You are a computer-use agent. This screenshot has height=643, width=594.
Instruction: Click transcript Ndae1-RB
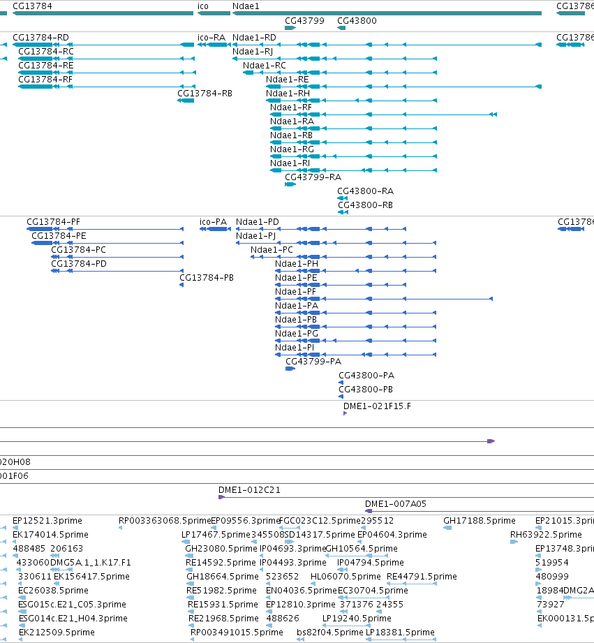point(292,135)
